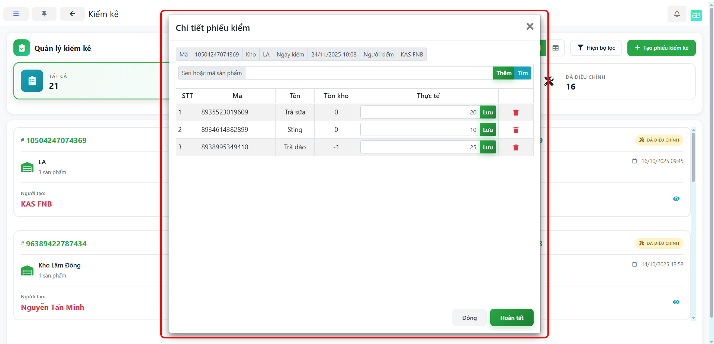Close the Chi tiết phiếu kiểm dialog
714x344 pixels.
[530, 26]
